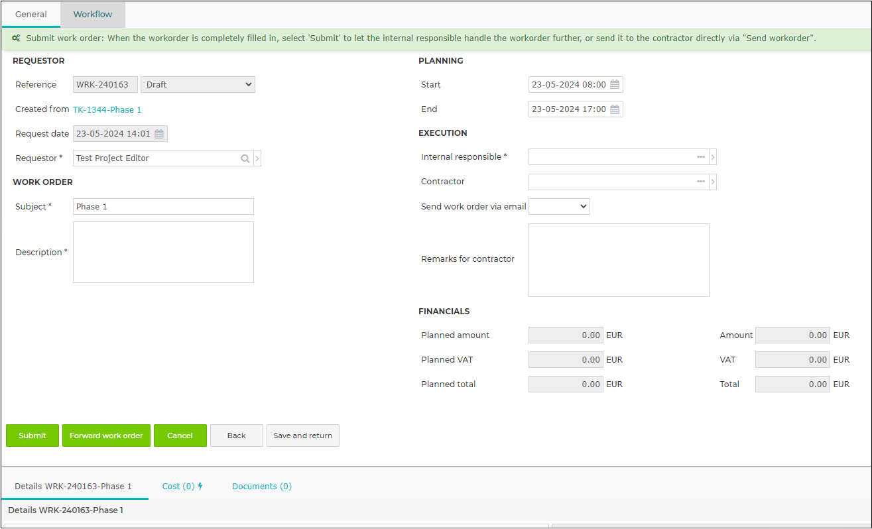Expand Send work order via email dropdown
The height and width of the screenshot is (529, 872).
pos(559,206)
